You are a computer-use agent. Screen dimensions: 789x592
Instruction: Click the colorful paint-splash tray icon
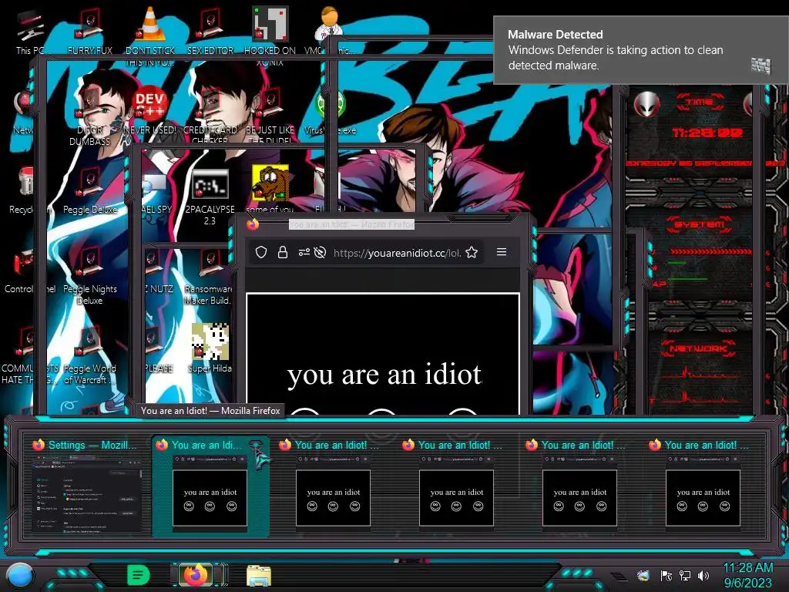[x=643, y=575]
